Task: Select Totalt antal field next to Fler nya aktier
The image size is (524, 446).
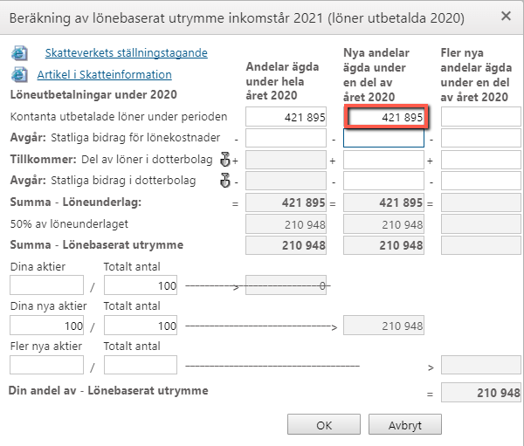Action: (141, 365)
